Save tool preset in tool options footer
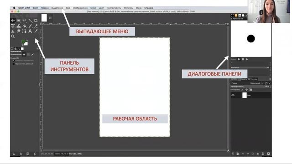292x164 pixels. [x=14, y=154]
